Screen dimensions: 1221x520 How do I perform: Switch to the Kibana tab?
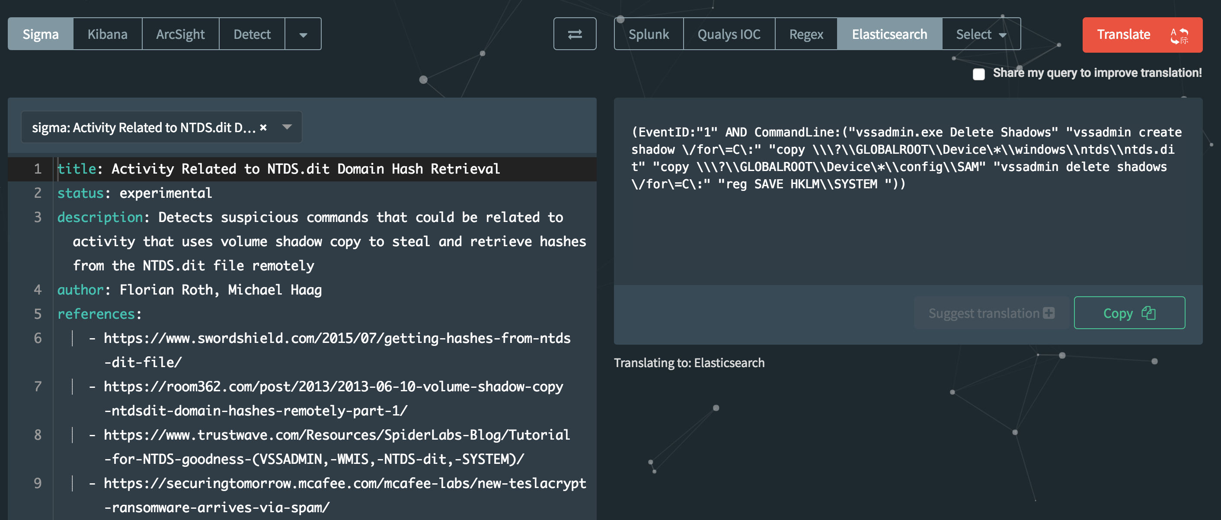(107, 34)
